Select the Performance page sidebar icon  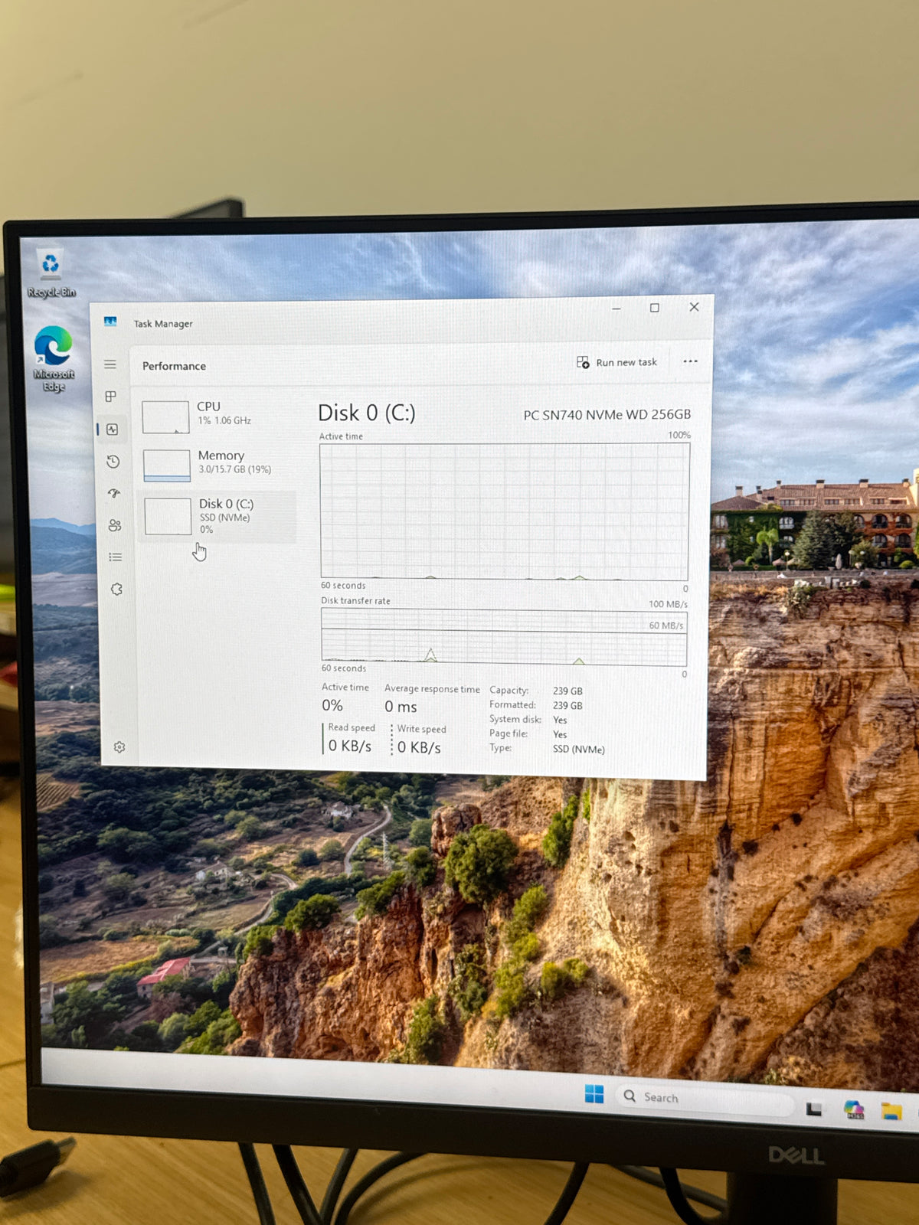coord(112,430)
